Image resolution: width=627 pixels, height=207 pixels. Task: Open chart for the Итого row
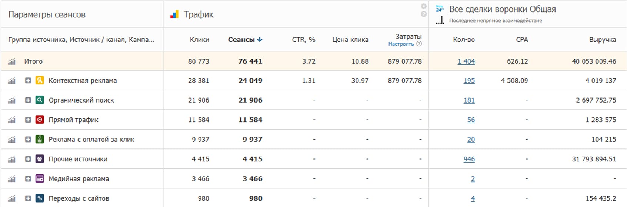coord(12,61)
